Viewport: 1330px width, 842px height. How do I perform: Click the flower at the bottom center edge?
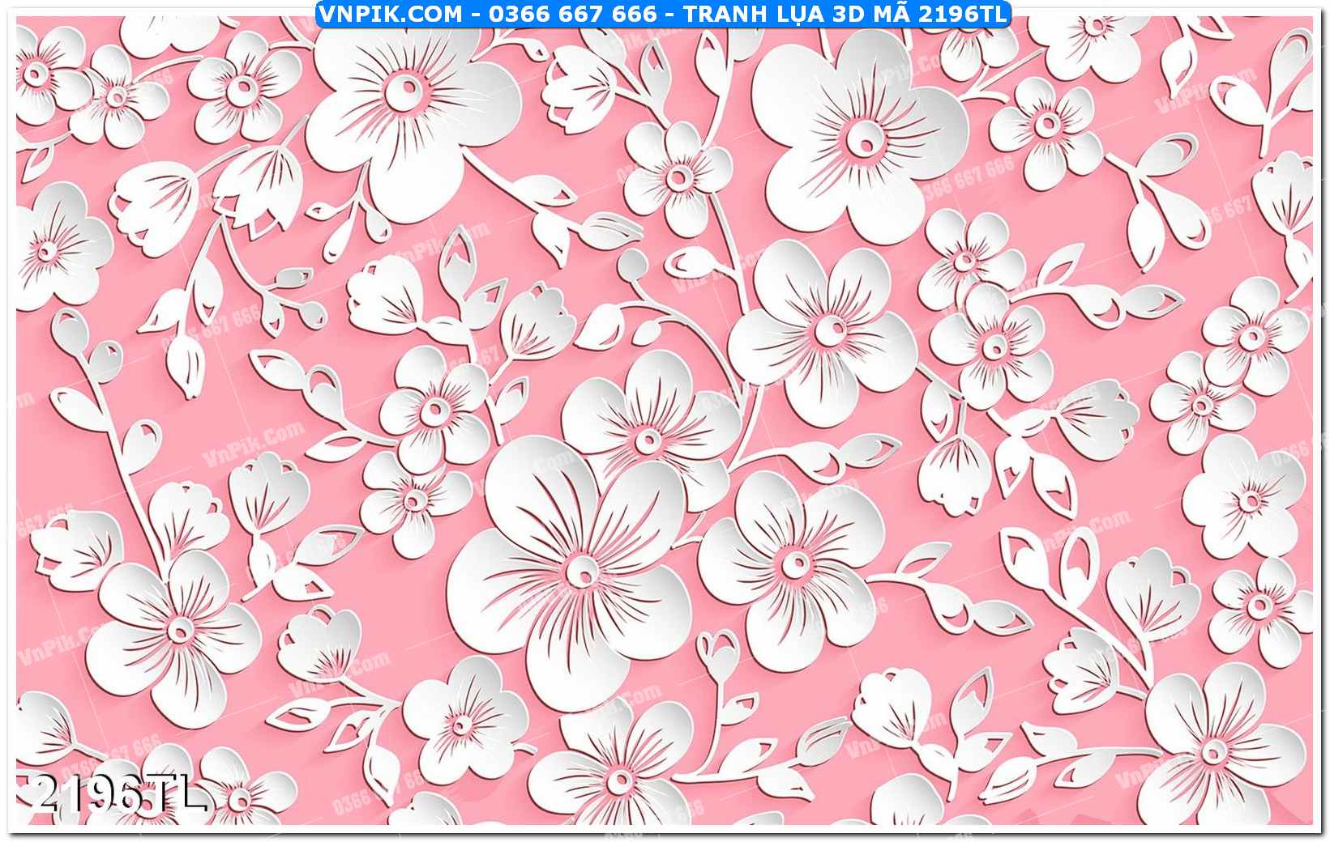pos(618,779)
